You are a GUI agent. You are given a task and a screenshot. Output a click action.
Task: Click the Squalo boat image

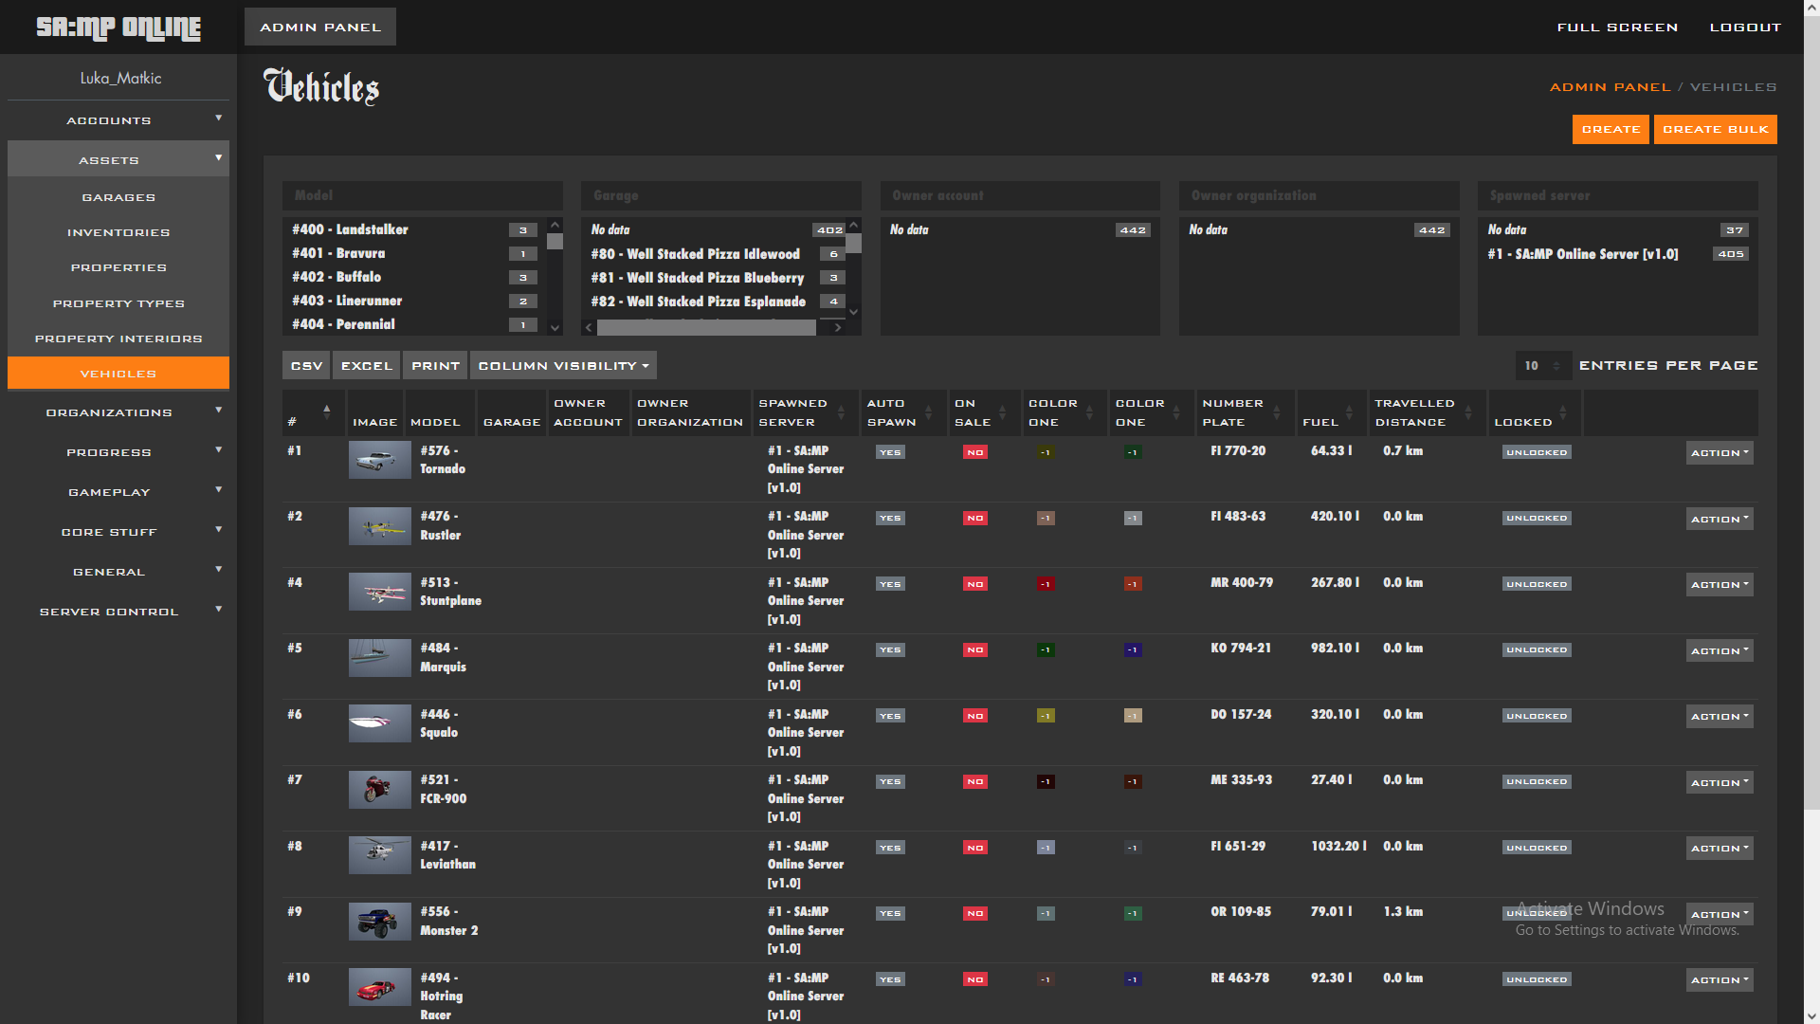(x=379, y=722)
